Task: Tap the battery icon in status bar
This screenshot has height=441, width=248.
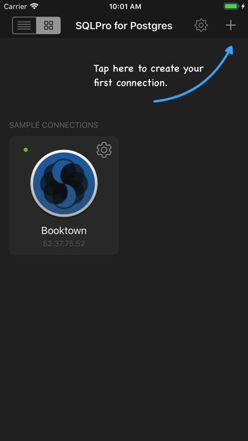Action: click(x=231, y=6)
